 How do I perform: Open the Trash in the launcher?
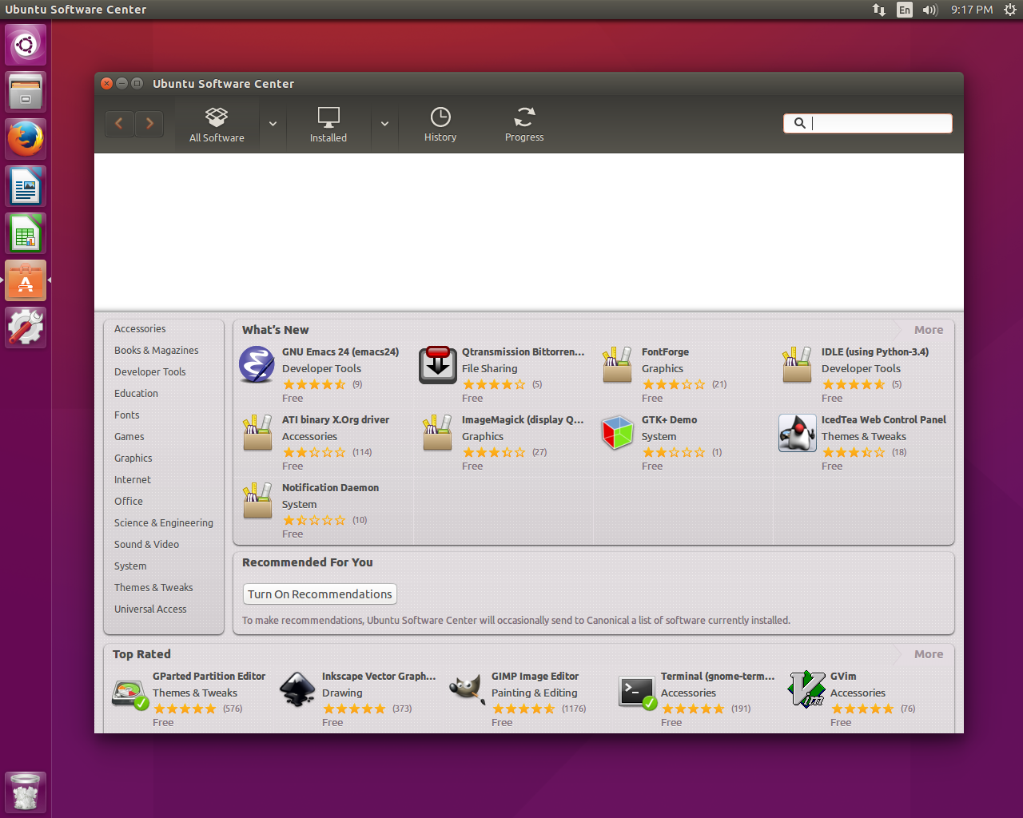pos(26,792)
